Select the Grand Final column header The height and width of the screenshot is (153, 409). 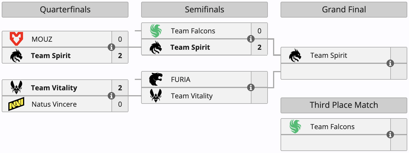pyautogui.click(x=344, y=10)
